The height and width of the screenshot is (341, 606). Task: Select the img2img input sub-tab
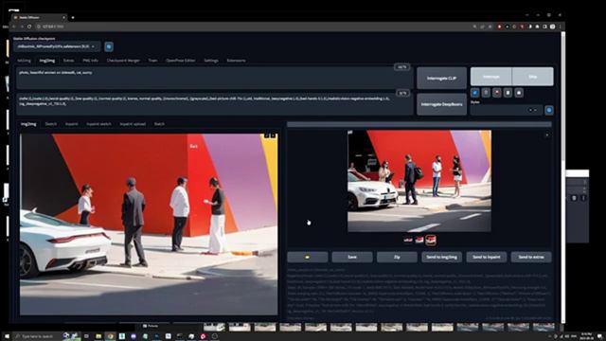[28, 124]
